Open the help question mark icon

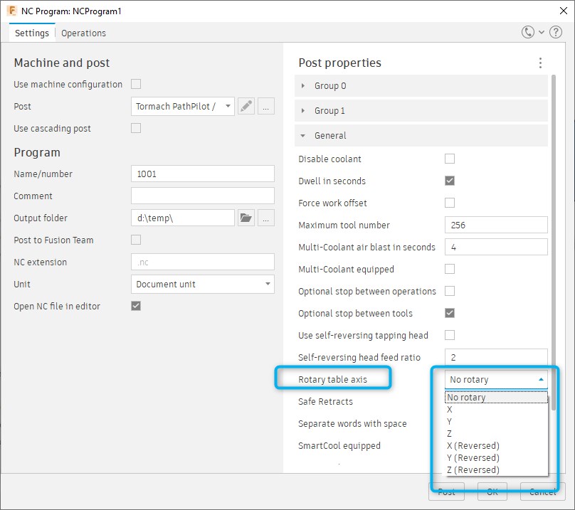point(556,33)
